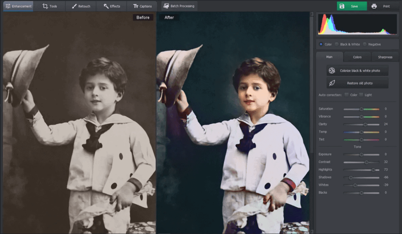Switch to the Colors settings tab

point(357,57)
